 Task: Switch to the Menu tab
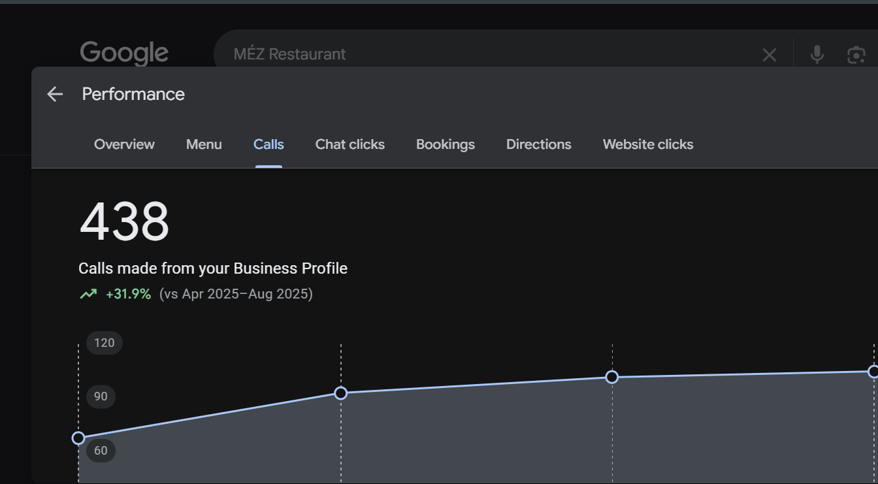[x=204, y=144]
